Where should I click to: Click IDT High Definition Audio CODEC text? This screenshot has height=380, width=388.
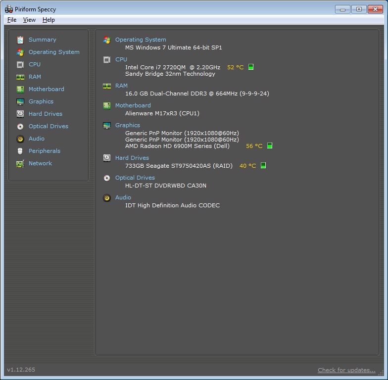pyautogui.click(x=172, y=205)
